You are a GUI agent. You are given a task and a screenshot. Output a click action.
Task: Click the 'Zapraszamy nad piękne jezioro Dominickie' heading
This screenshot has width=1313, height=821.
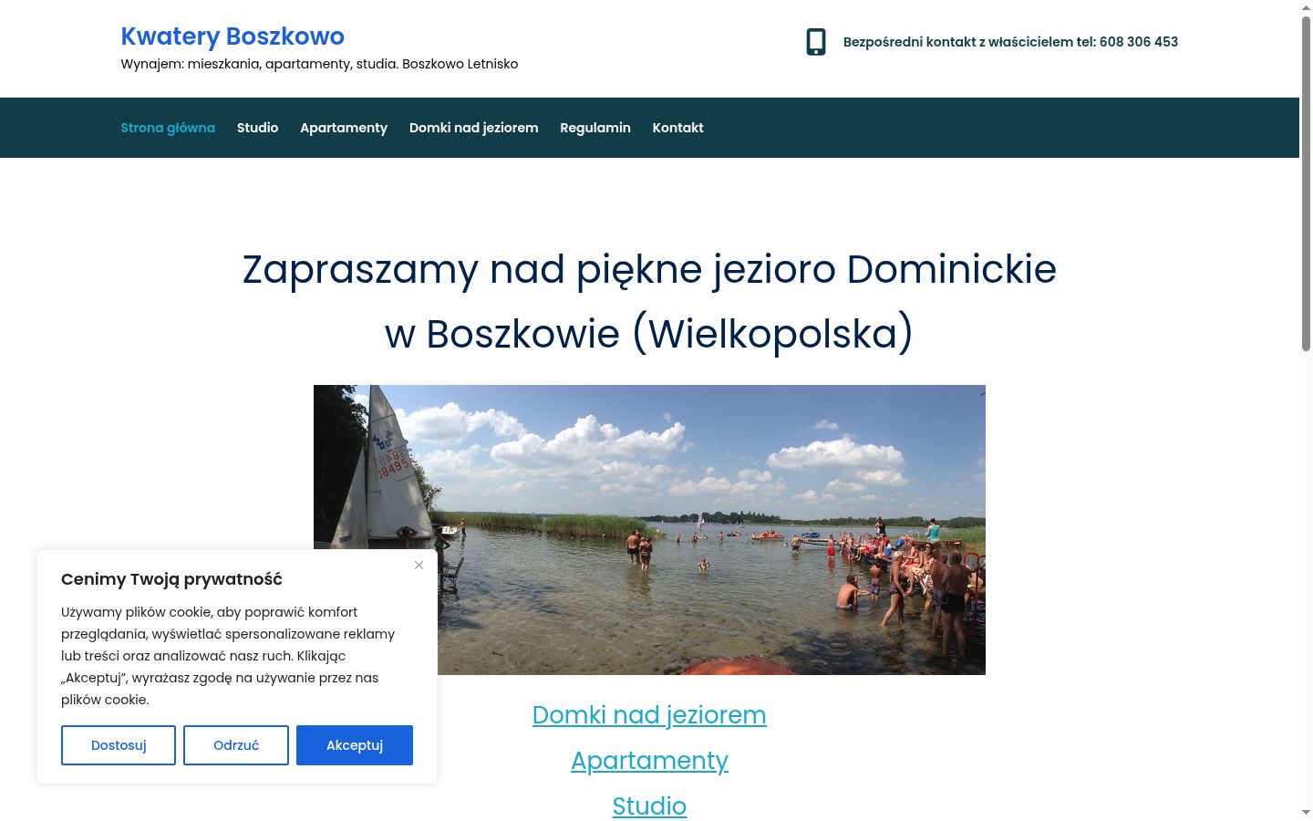pos(649,301)
